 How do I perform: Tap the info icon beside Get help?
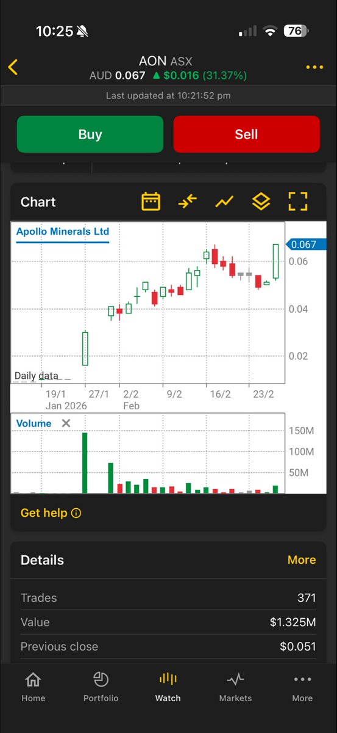(x=76, y=513)
